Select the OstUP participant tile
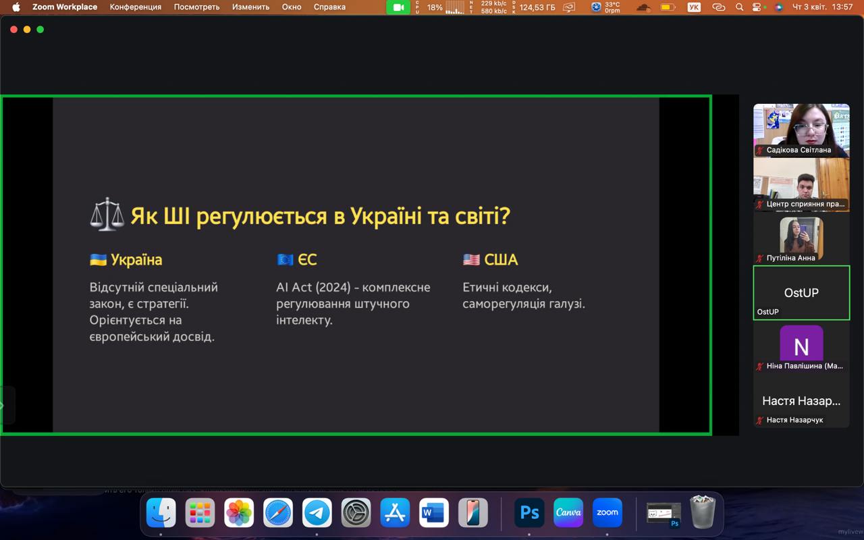The image size is (864, 540). click(x=801, y=292)
